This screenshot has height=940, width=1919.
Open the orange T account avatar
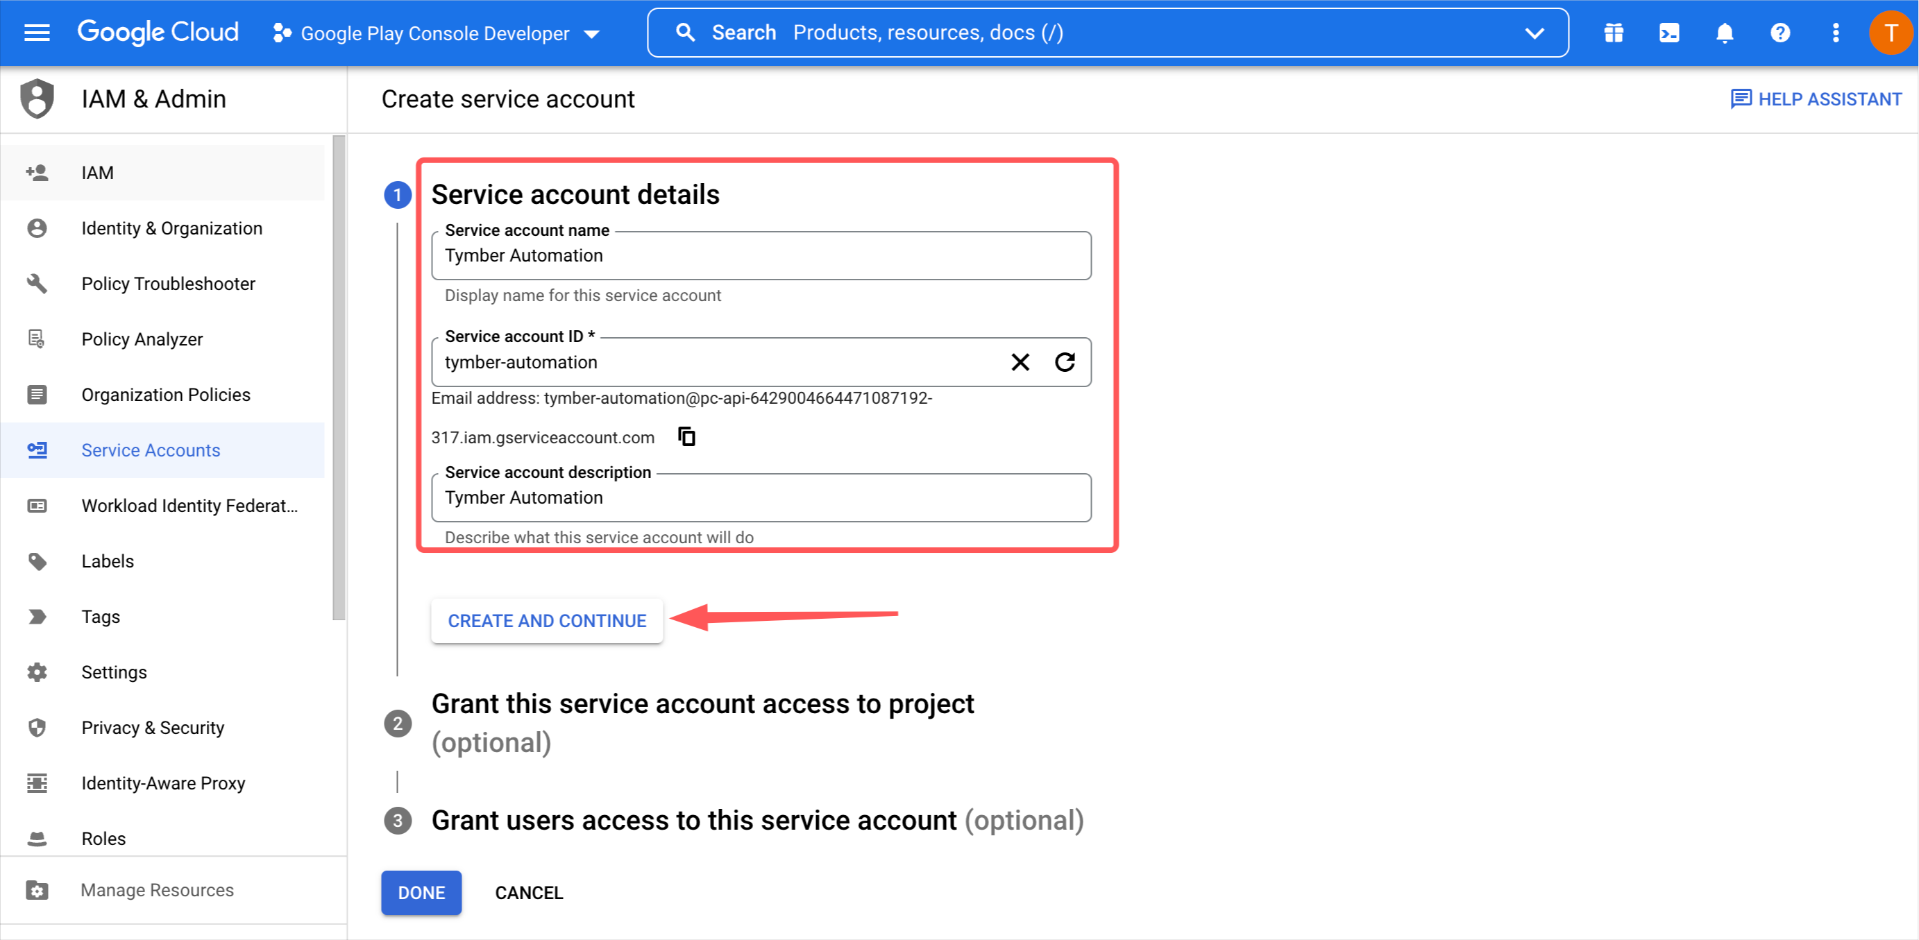tap(1890, 33)
